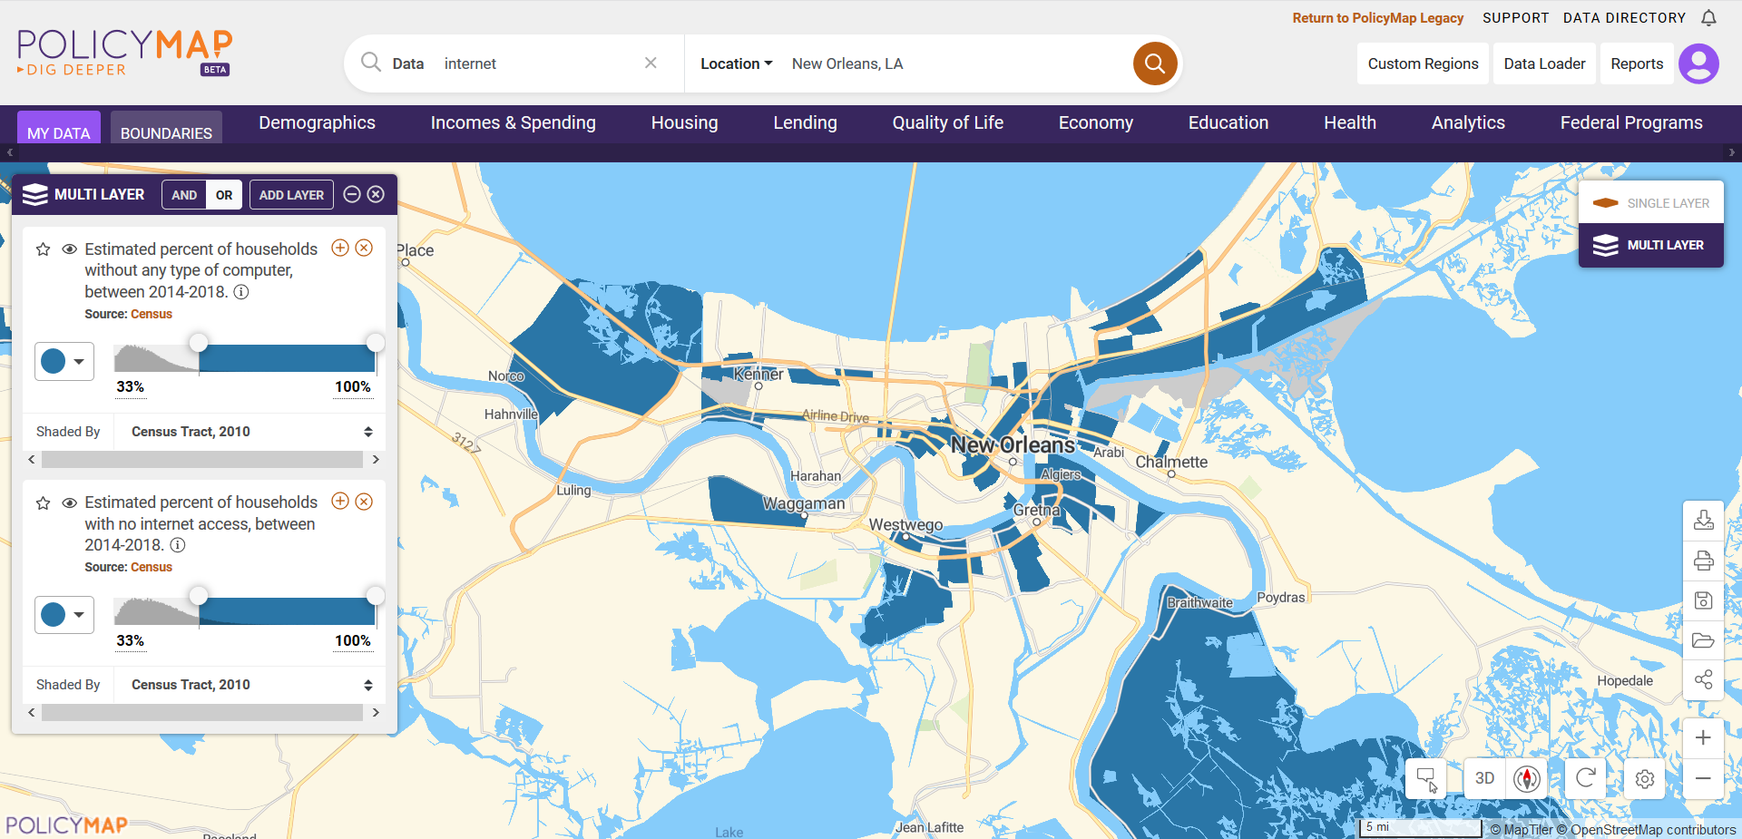The image size is (1742, 839).
Task: Add criteria to no-computer households layer
Action: pyautogui.click(x=340, y=248)
